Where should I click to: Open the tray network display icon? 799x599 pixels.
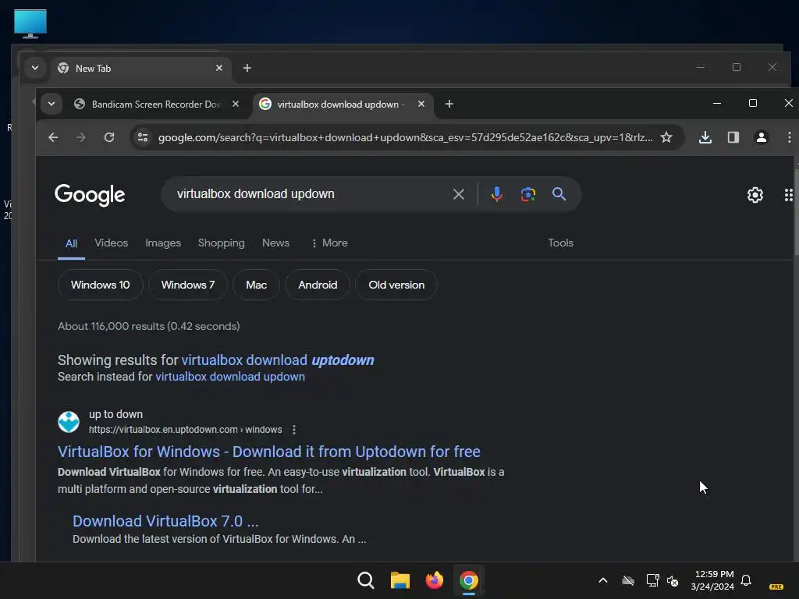652,580
